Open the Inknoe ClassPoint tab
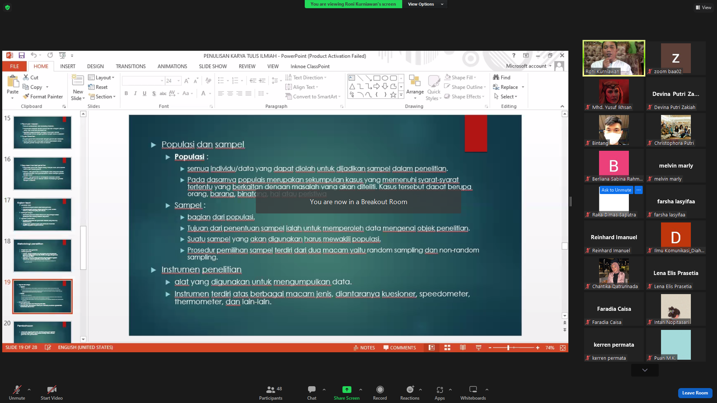The height and width of the screenshot is (403, 717). [310, 66]
